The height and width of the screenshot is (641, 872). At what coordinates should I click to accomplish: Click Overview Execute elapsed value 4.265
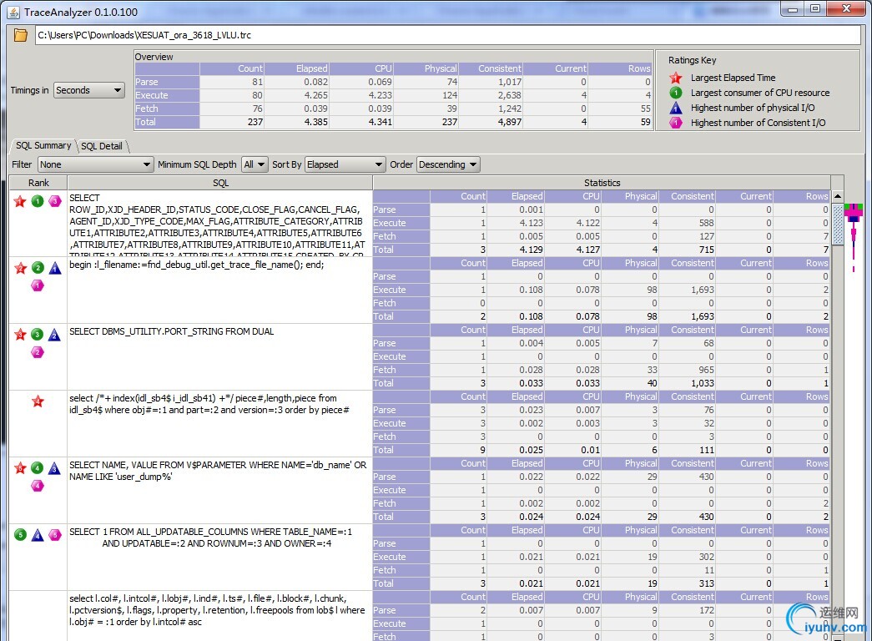click(x=316, y=95)
